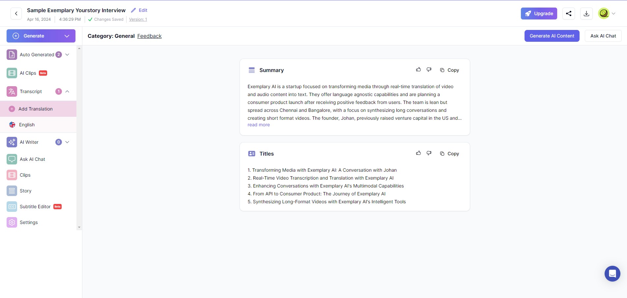Screen dimensions: 627x298
Task: Copy the Titles list
Action: (x=449, y=154)
